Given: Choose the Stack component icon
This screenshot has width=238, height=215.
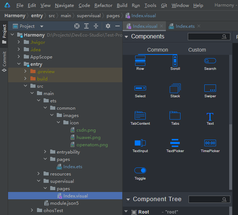Looking at the screenshot, I should [x=175, y=88].
